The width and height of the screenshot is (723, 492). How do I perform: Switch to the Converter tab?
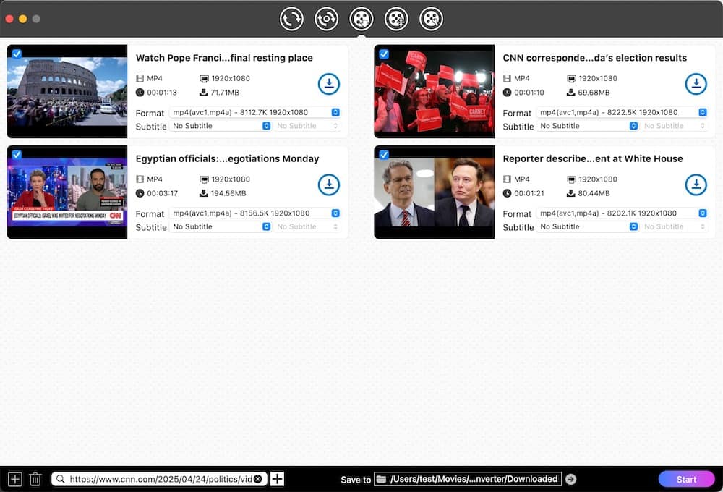click(x=291, y=18)
